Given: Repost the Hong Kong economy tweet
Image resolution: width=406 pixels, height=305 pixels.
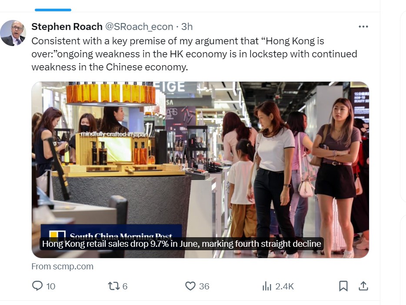Looking at the screenshot, I should pos(113,286).
